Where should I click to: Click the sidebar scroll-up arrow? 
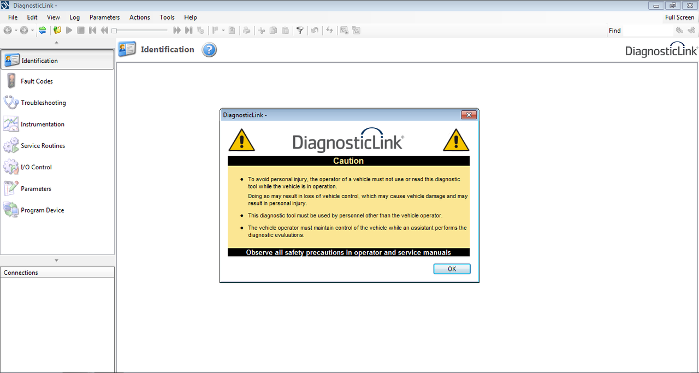[x=57, y=43]
